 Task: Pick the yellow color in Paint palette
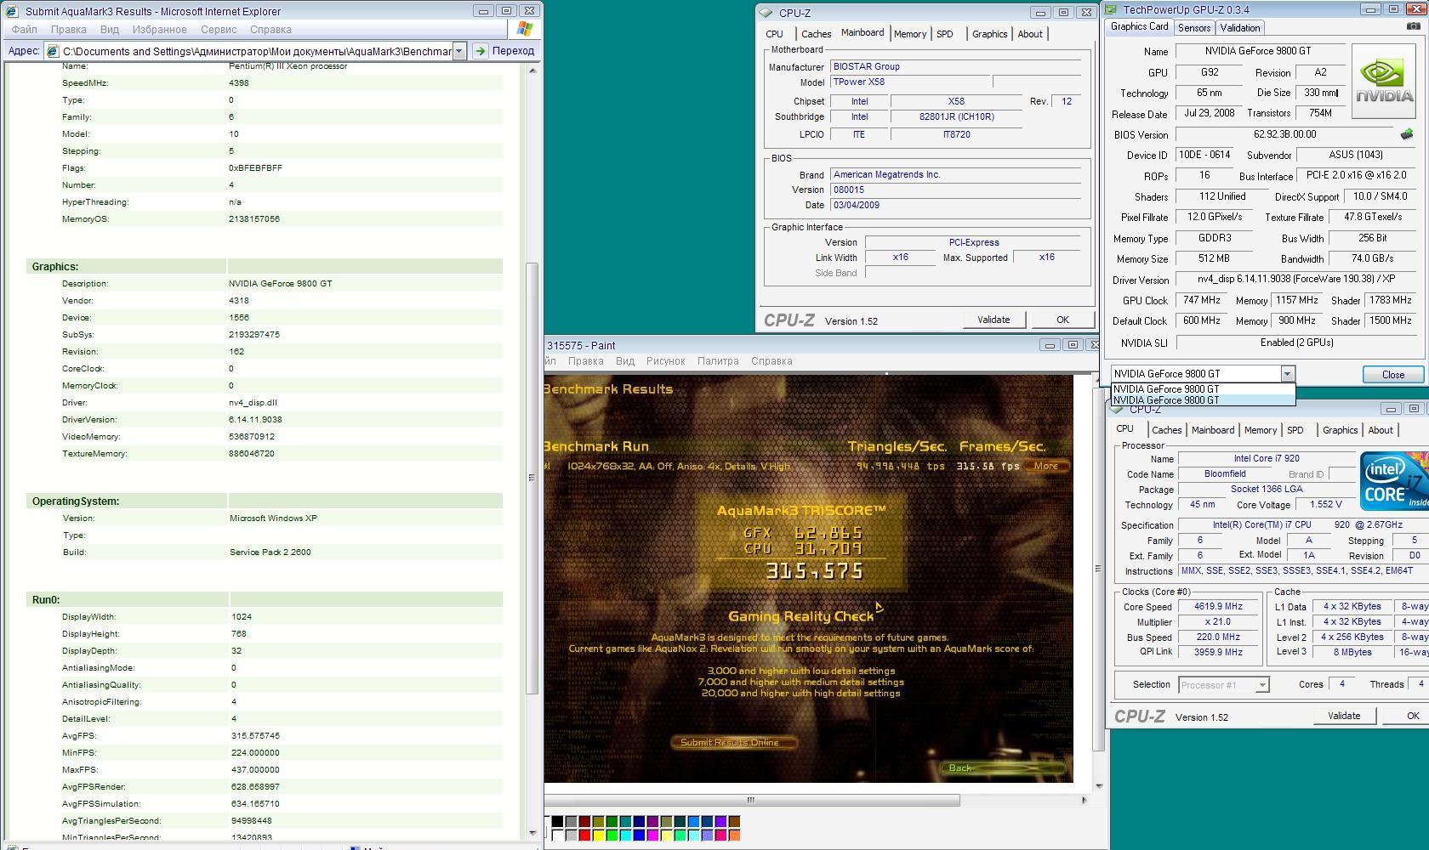tap(598, 835)
